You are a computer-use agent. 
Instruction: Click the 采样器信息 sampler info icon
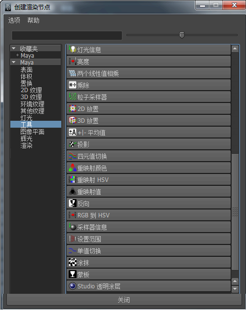click(x=73, y=227)
